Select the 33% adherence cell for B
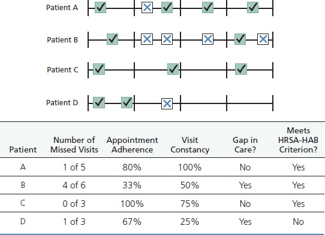 coord(132,185)
